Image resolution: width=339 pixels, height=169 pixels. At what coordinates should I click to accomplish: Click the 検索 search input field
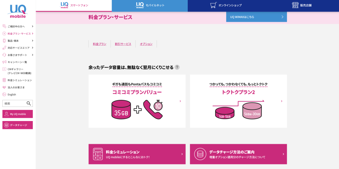click(x=18, y=103)
